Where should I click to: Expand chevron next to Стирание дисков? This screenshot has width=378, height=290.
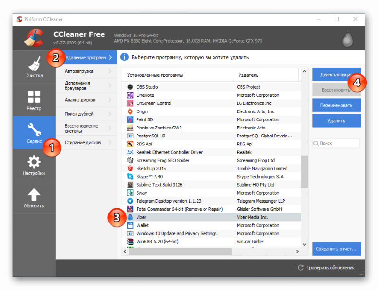pyautogui.click(x=110, y=143)
